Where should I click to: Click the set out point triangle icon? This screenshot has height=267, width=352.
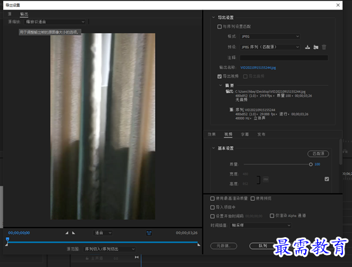74,233
